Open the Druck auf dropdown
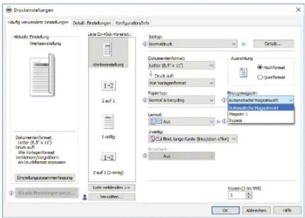This screenshot has width=305, height=218. pos(182,83)
